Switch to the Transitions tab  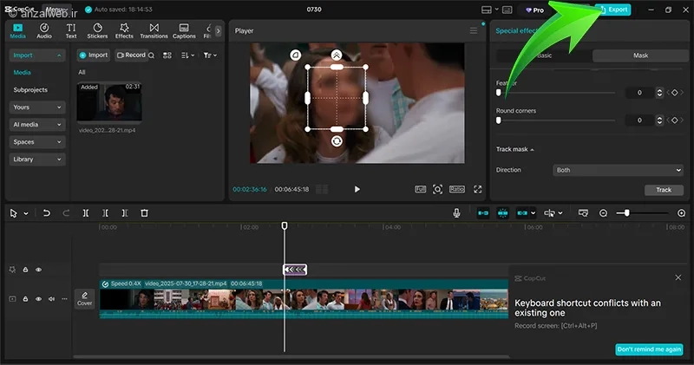click(x=154, y=31)
